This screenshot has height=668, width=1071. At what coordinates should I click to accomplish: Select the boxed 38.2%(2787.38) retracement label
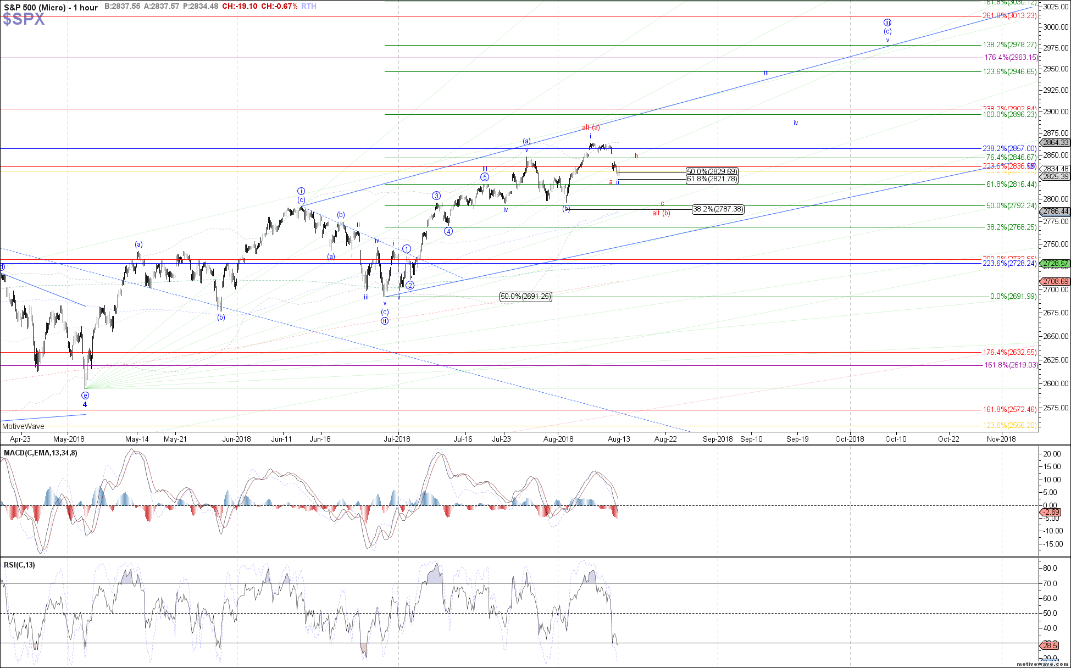(x=718, y=209)
